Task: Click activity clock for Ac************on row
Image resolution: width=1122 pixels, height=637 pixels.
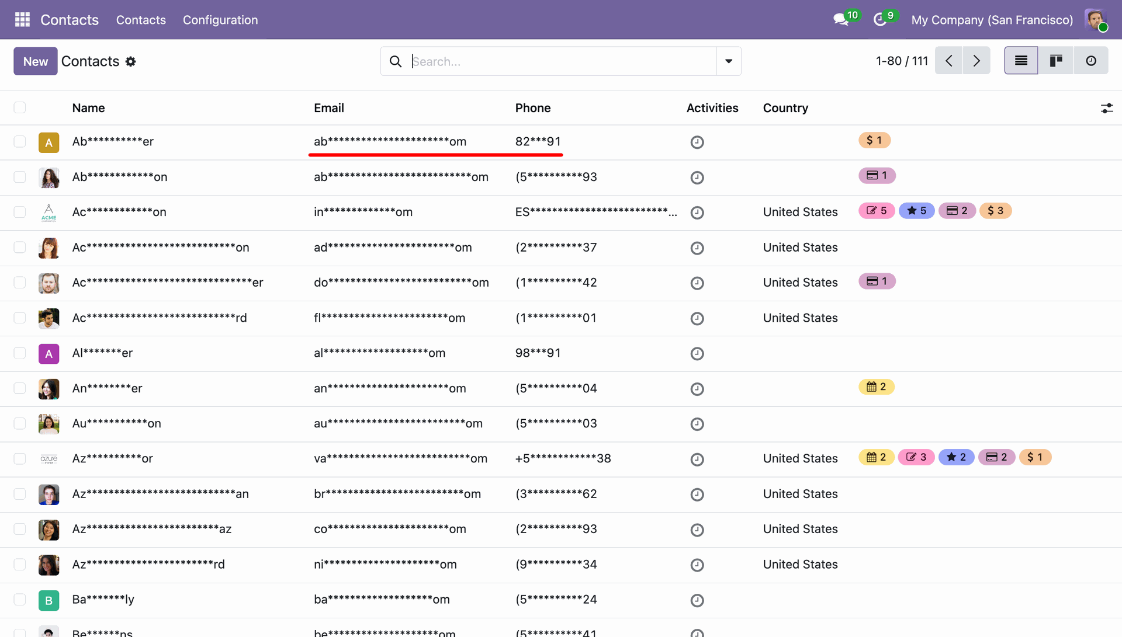Action: [697, 213]
